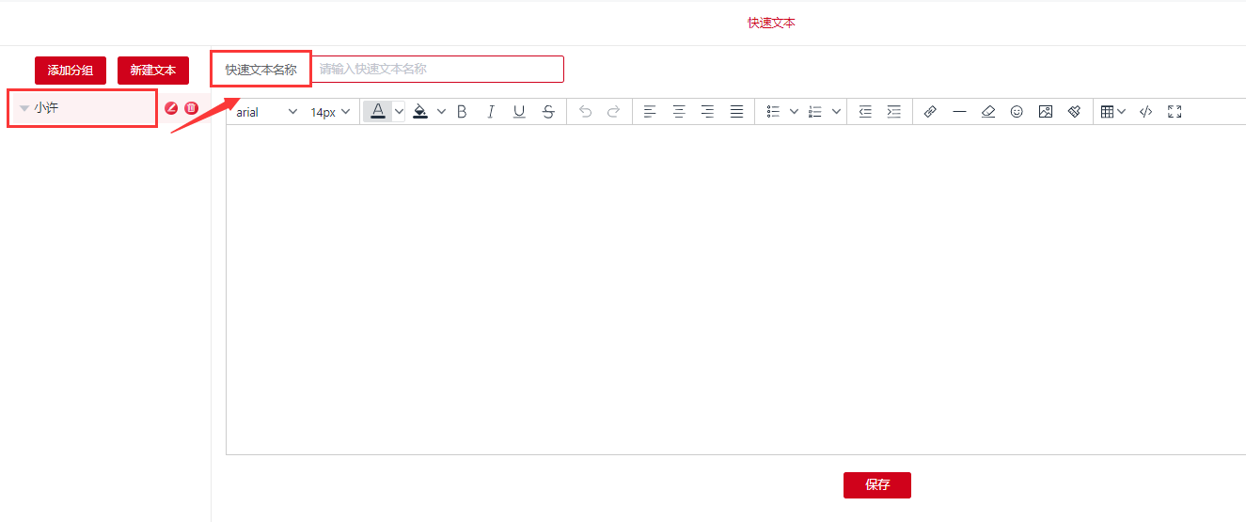This screenshot has height=522, width=1246.
Task: Collapse the 小许 group tree item
Action: [x=24, y=109]
